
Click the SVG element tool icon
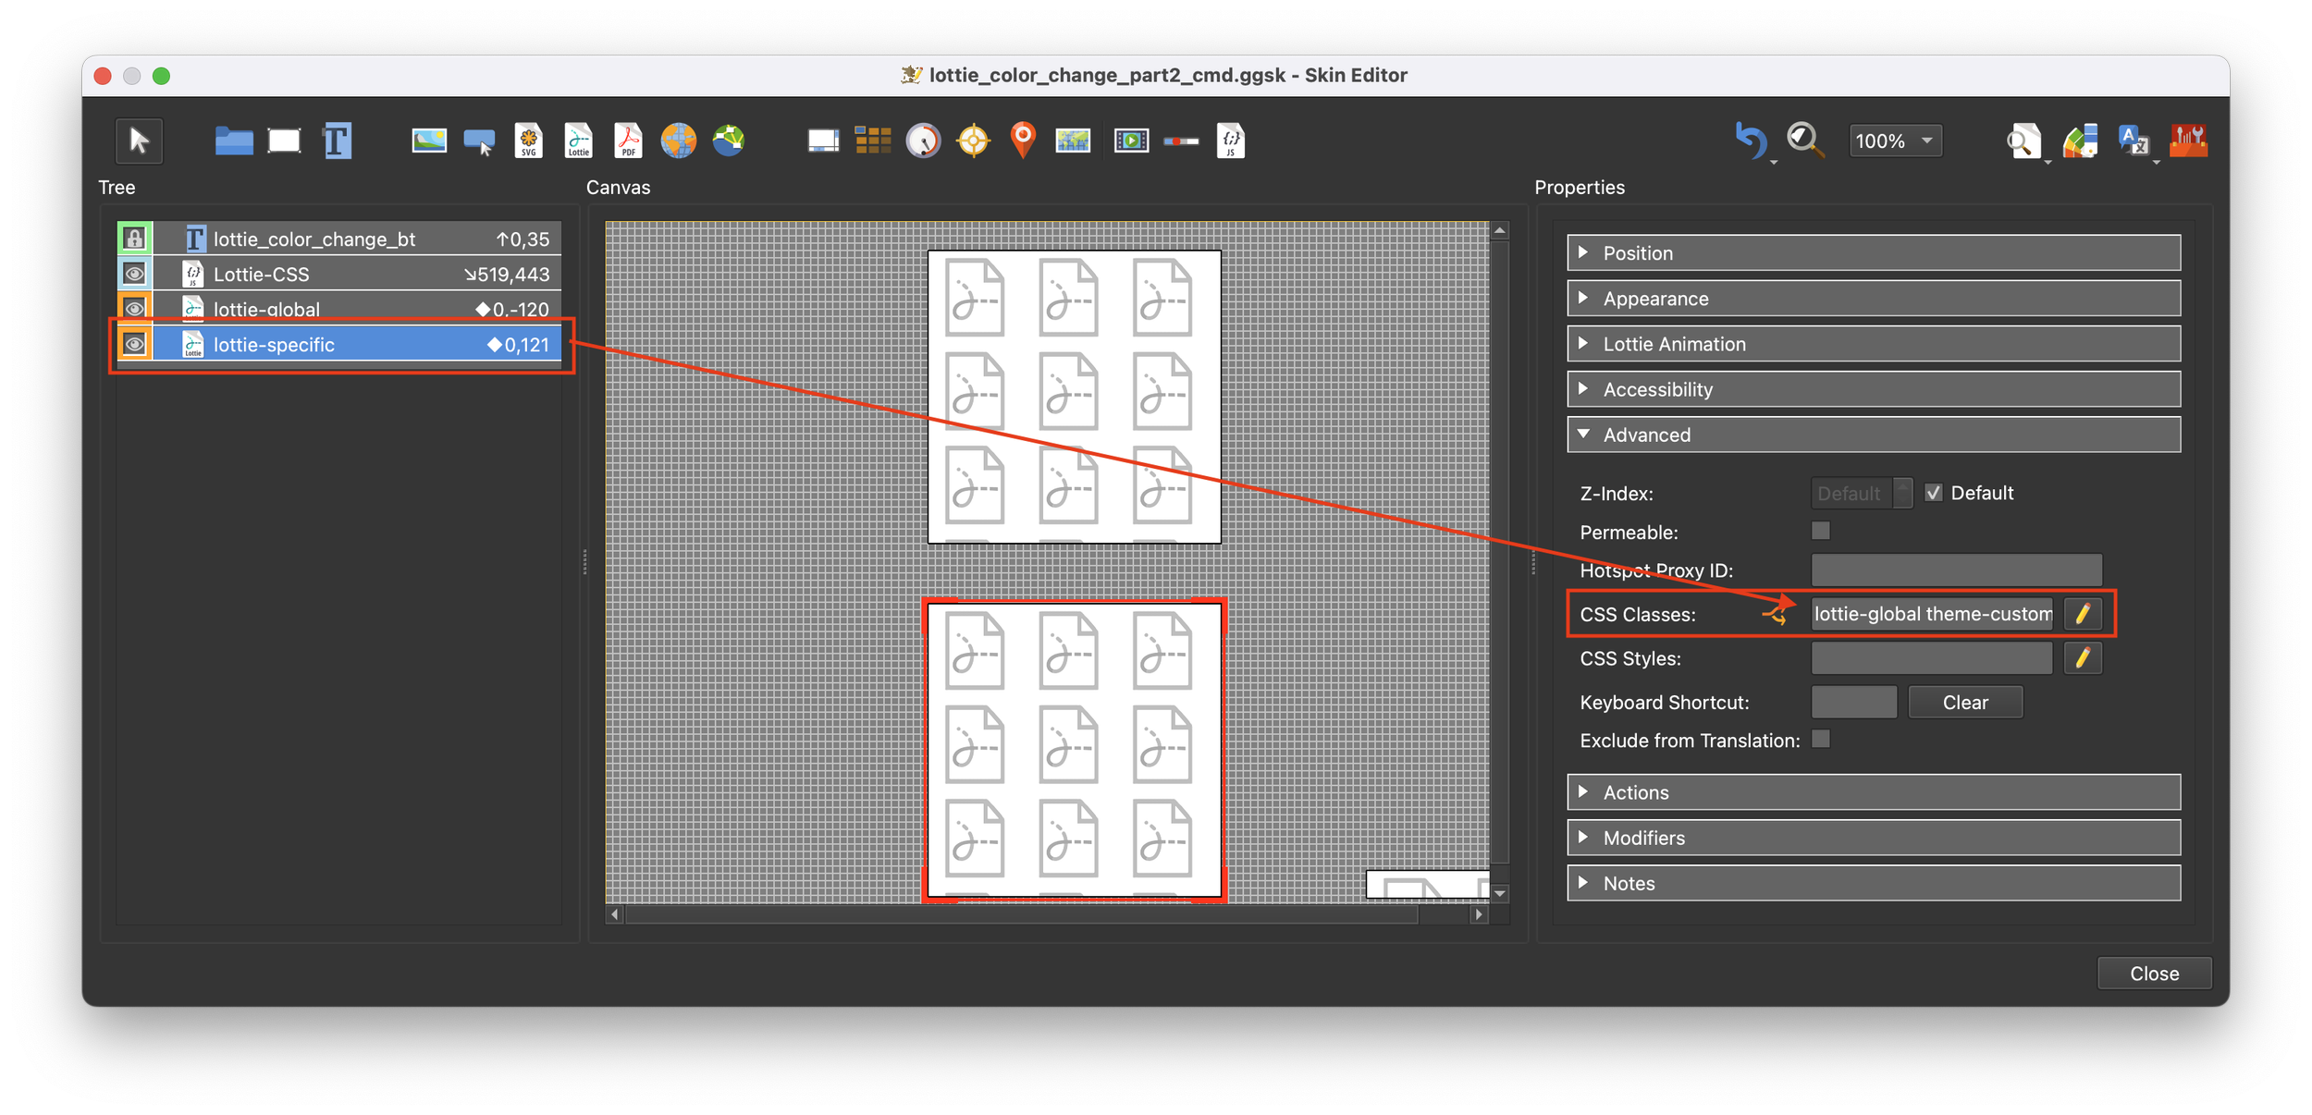(x=528, y=141)
